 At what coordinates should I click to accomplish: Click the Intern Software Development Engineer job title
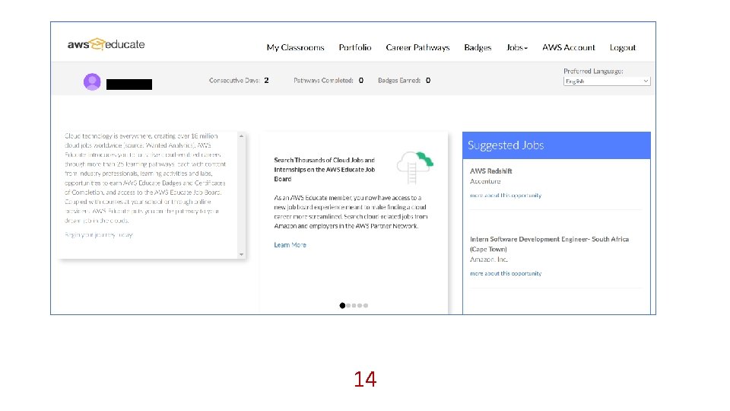549,244
